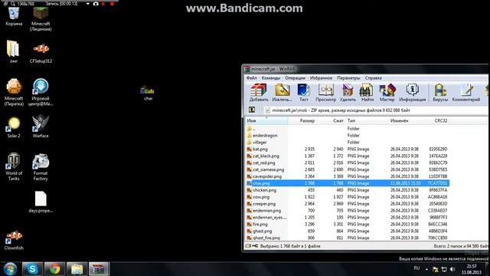Click the volume speaker tray icon
490x276 pixels.
tap(452, 269)
